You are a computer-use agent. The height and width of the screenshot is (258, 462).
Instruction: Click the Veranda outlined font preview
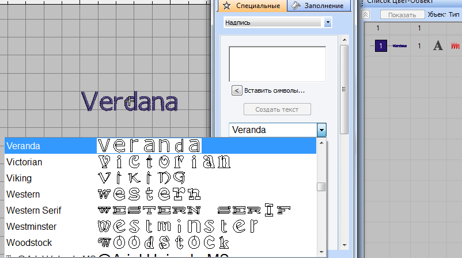coord(149,146)
